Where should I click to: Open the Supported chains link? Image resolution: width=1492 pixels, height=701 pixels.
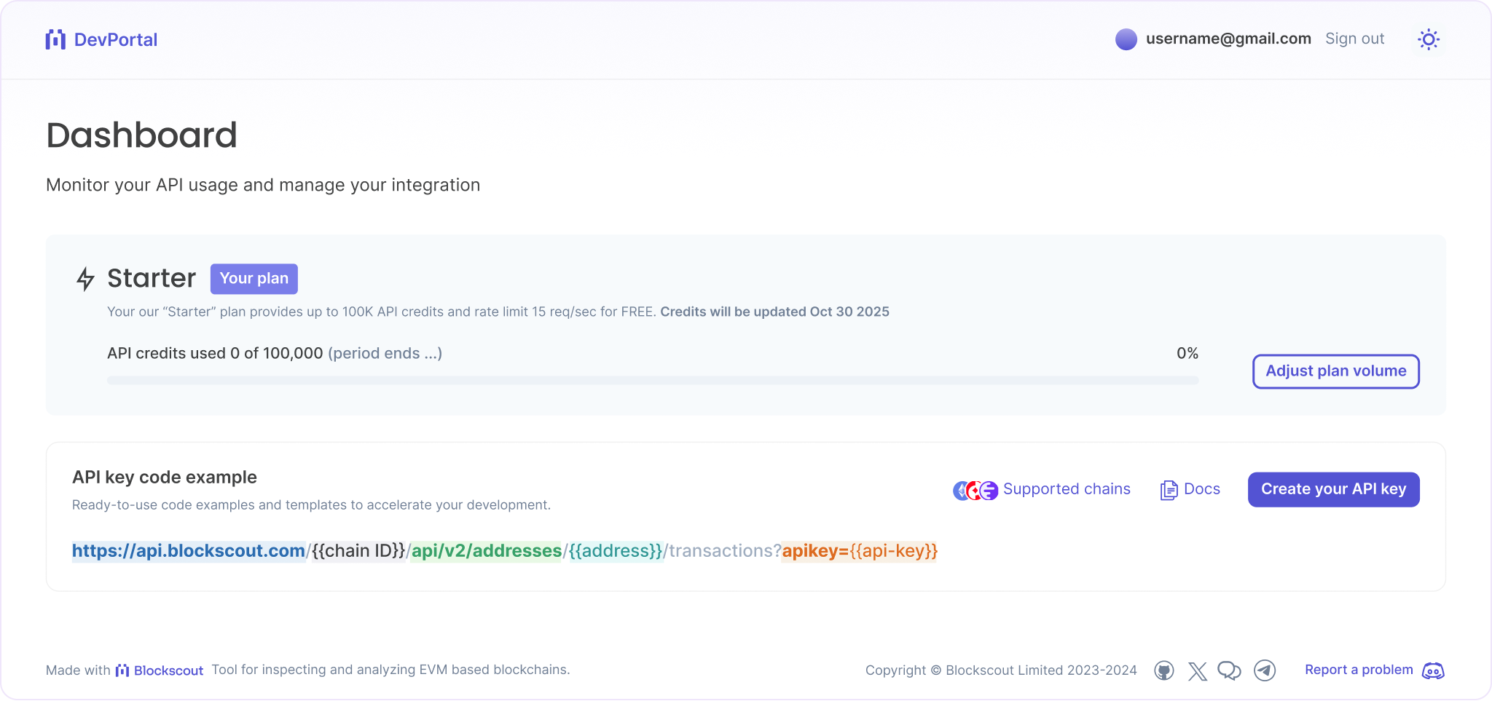(x=1067, y=488)
